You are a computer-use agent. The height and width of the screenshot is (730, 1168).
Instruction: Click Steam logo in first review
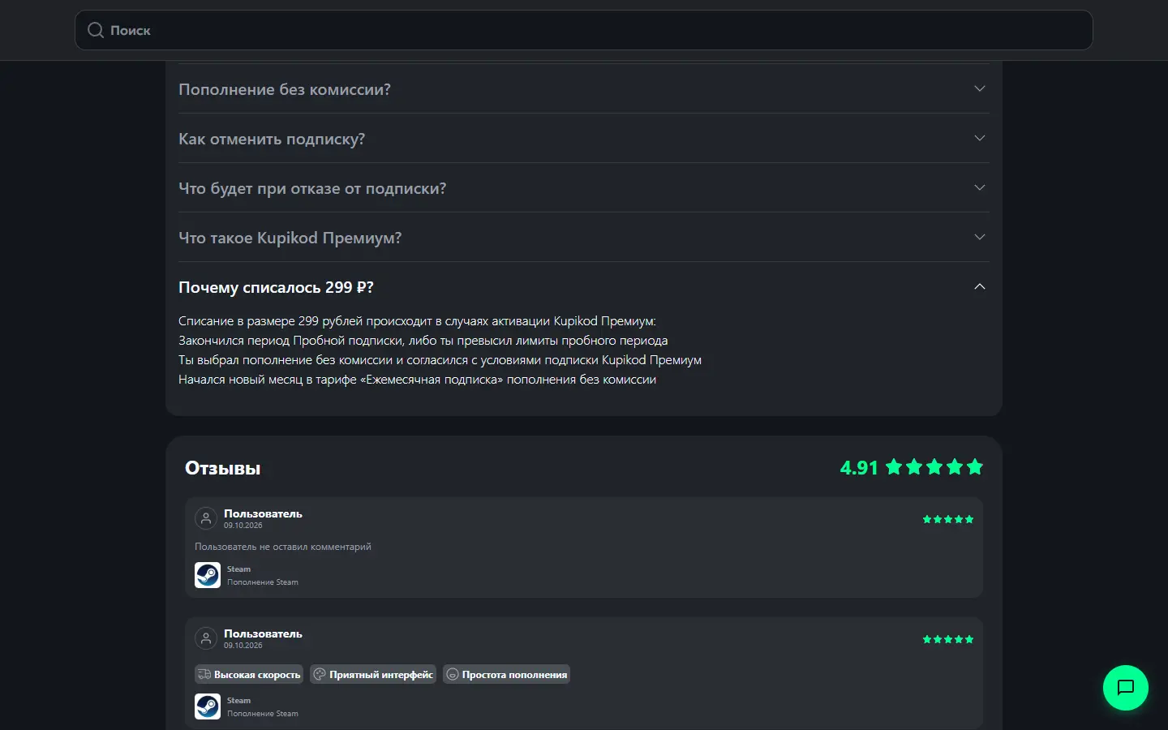coord(208,575)
